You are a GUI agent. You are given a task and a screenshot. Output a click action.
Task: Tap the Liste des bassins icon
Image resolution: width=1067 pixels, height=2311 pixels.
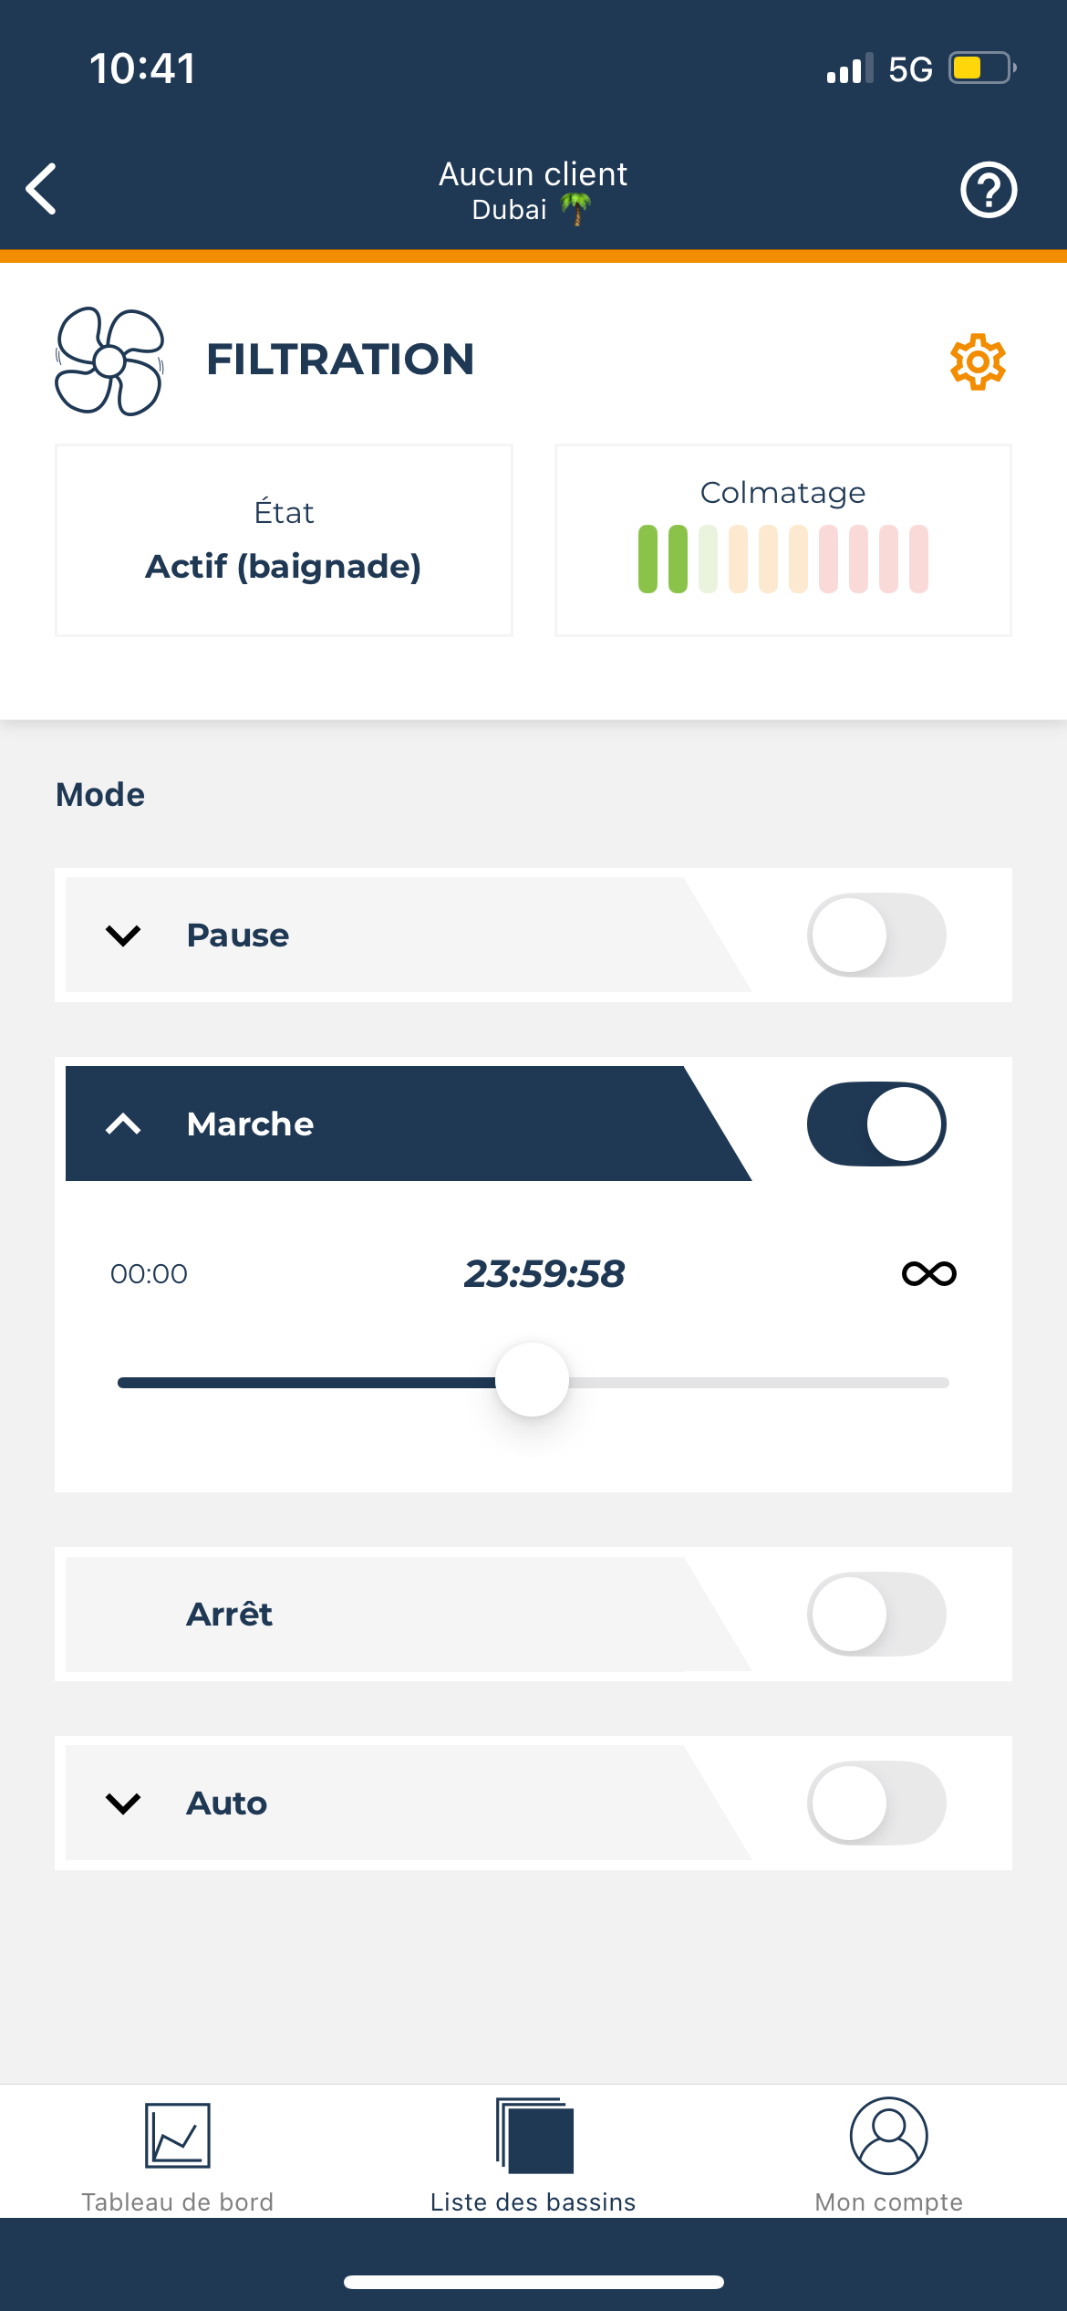point(534,2135)
